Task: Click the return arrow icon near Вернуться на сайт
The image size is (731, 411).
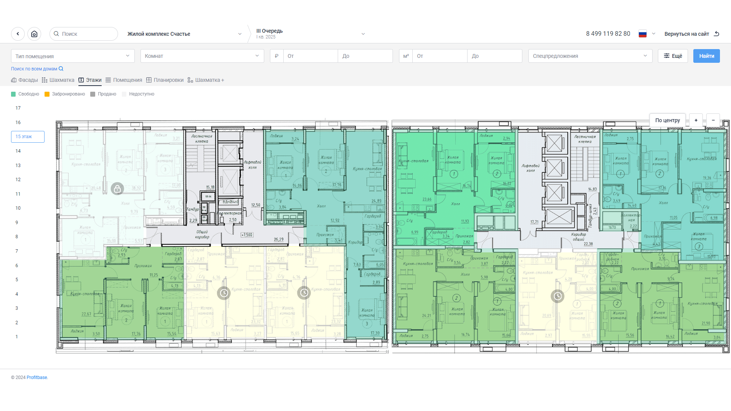Action: pyautogui.click(x=717, y=34)
